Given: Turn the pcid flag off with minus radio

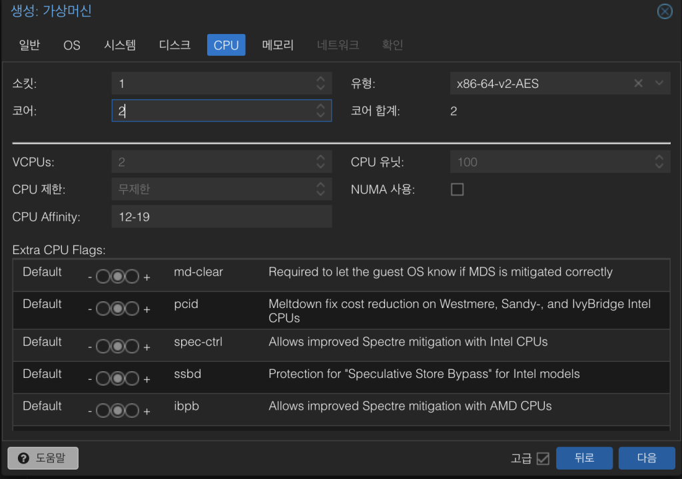Looking at the screenshot, I should tap(103, 309).
